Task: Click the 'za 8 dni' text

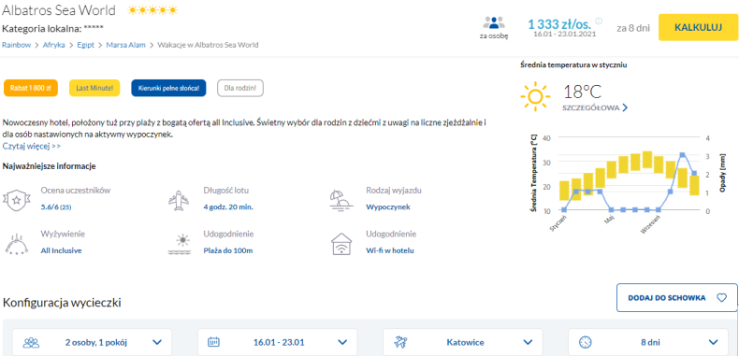Action: click(633, 28)
